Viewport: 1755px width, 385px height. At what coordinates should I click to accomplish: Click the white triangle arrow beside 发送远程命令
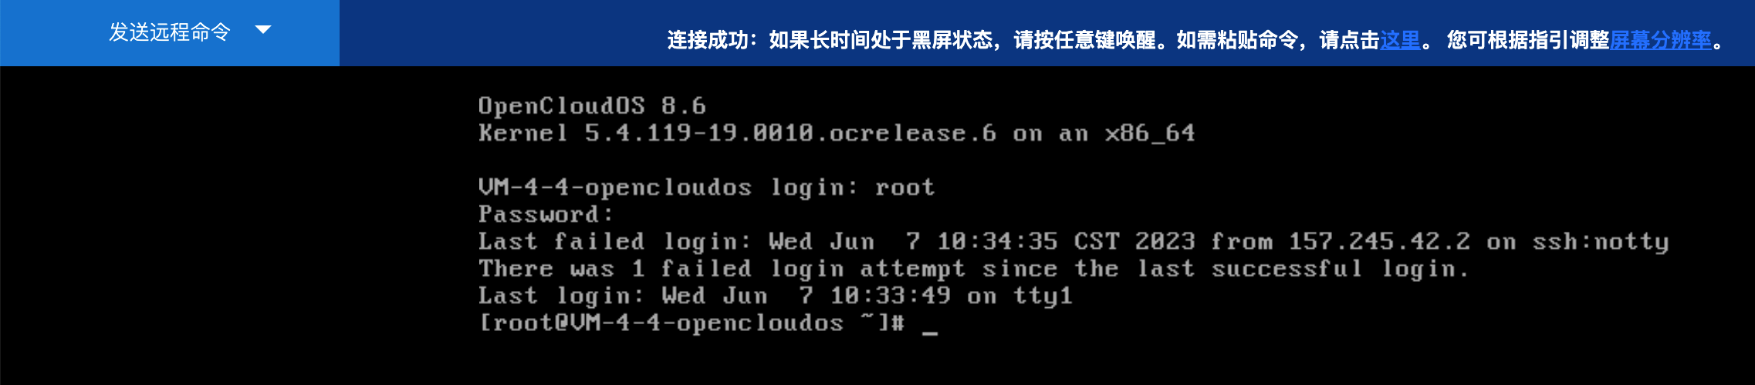[263, 30]
